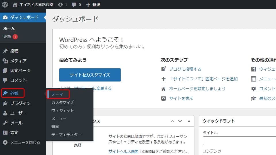This screenshot has height=155, width=276.
Task: Click the サイトをカスタマイズ button
Action: (x=90, y=75)
